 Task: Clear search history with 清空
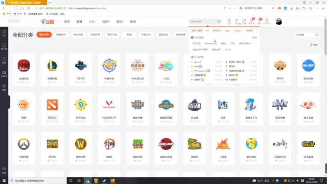point(255,38)
